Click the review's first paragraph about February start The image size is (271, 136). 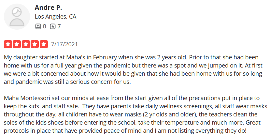pos(133,69)
